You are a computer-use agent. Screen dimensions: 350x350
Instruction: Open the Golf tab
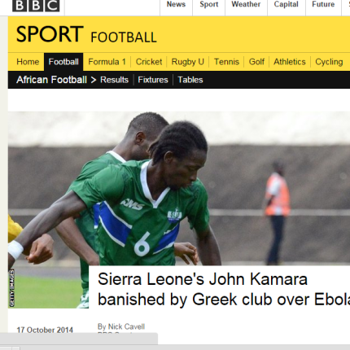(256, 62)
